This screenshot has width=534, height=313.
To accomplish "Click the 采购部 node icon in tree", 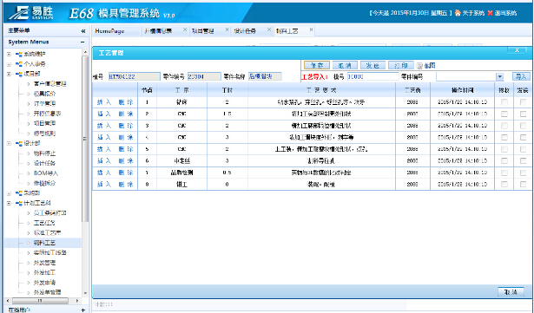I will click(19, 193).
